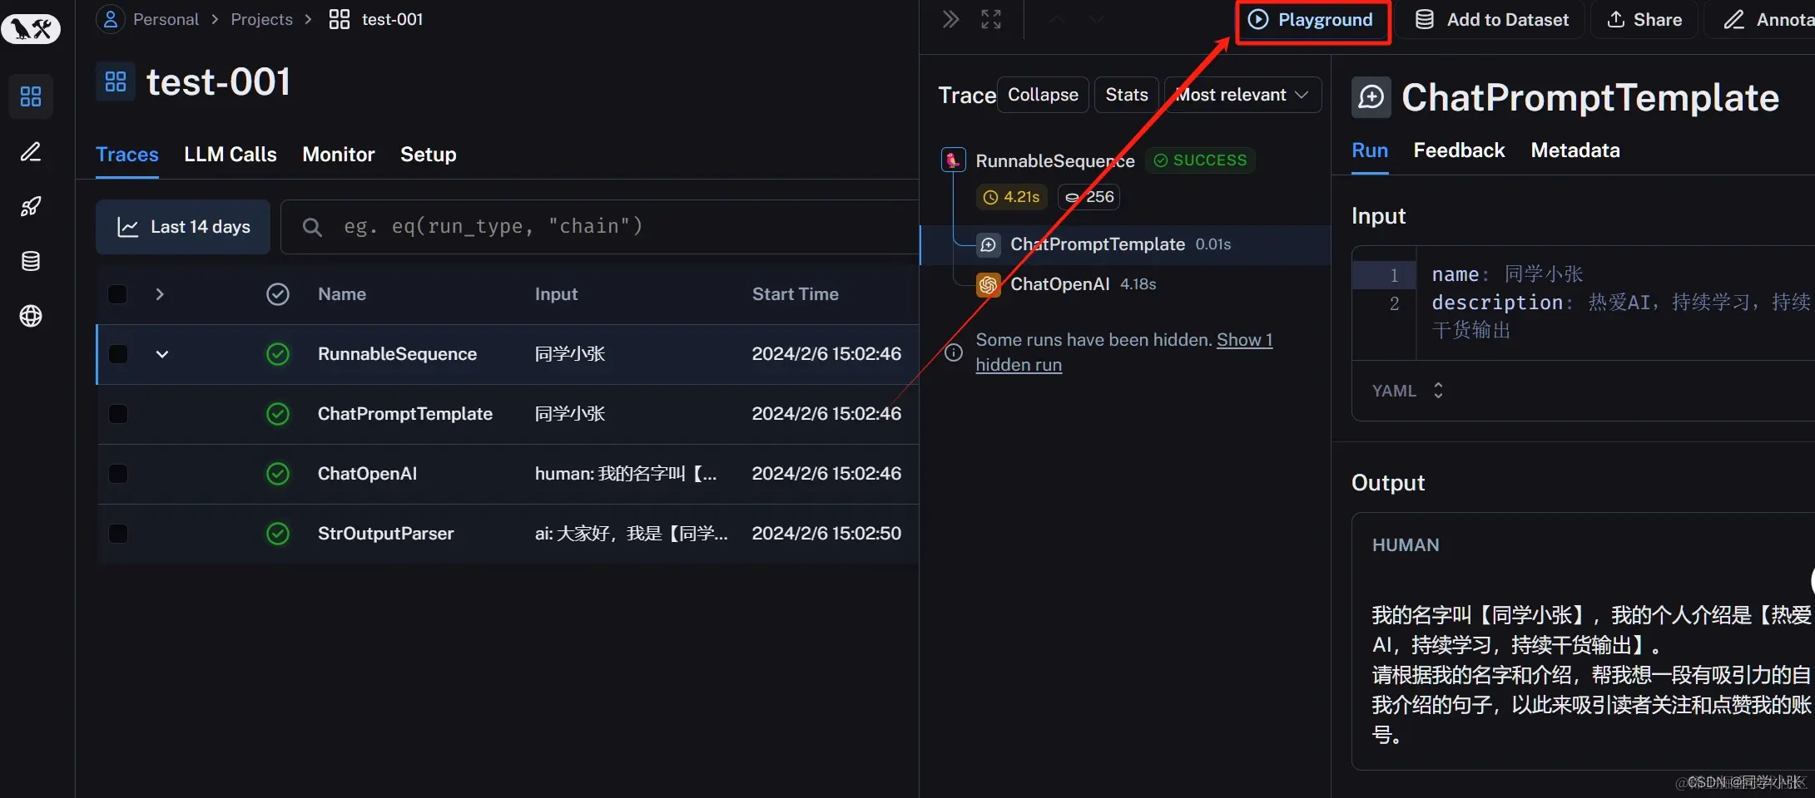Switch to Setup tab
This screenshot has width=1815, height=798.
[429, 155]
